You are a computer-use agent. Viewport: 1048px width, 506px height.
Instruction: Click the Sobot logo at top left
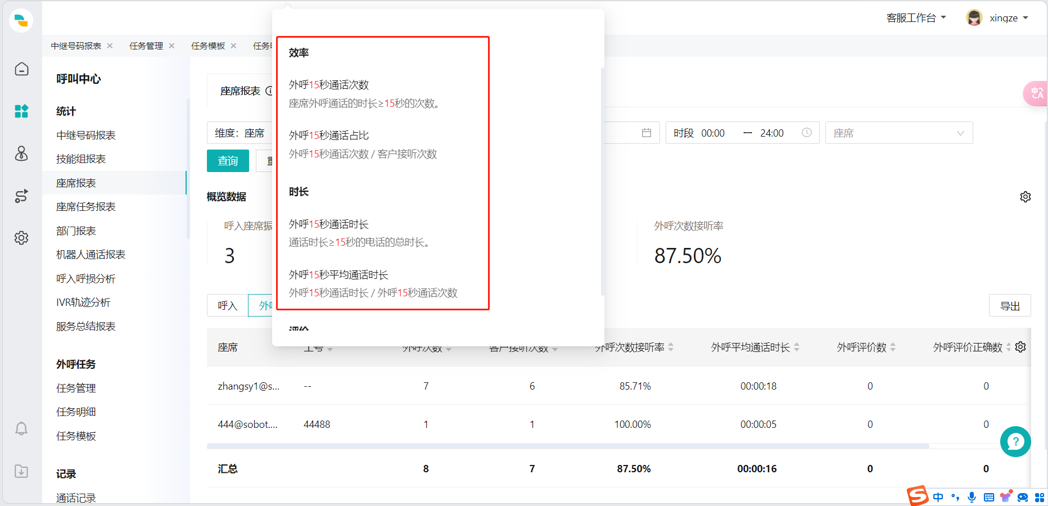pos(21,21)
